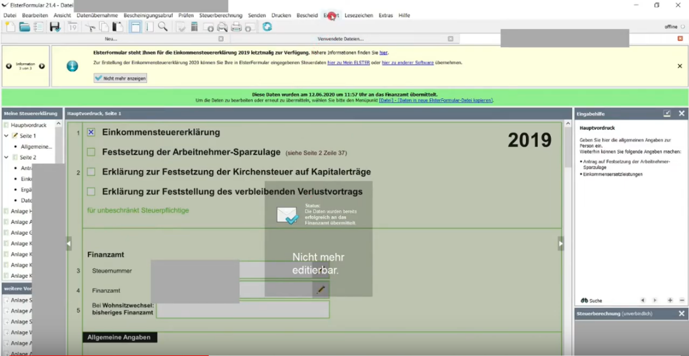Viewport: 689px width, 356px height.
Task: Open the Drucken menu
Action: pyautogui.click(x=281, y=15)
